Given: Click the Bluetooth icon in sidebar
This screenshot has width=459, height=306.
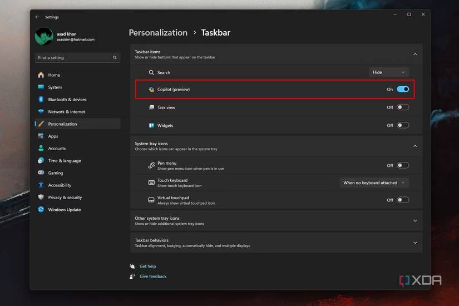Looking at the screenshot, I should click(x=41, y=99).
